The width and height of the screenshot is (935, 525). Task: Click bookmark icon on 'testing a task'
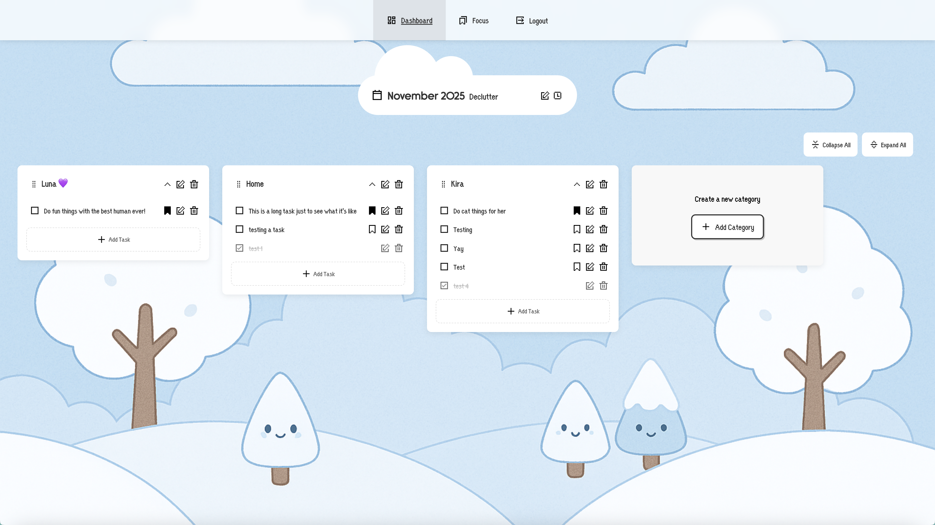pos(372,229)
